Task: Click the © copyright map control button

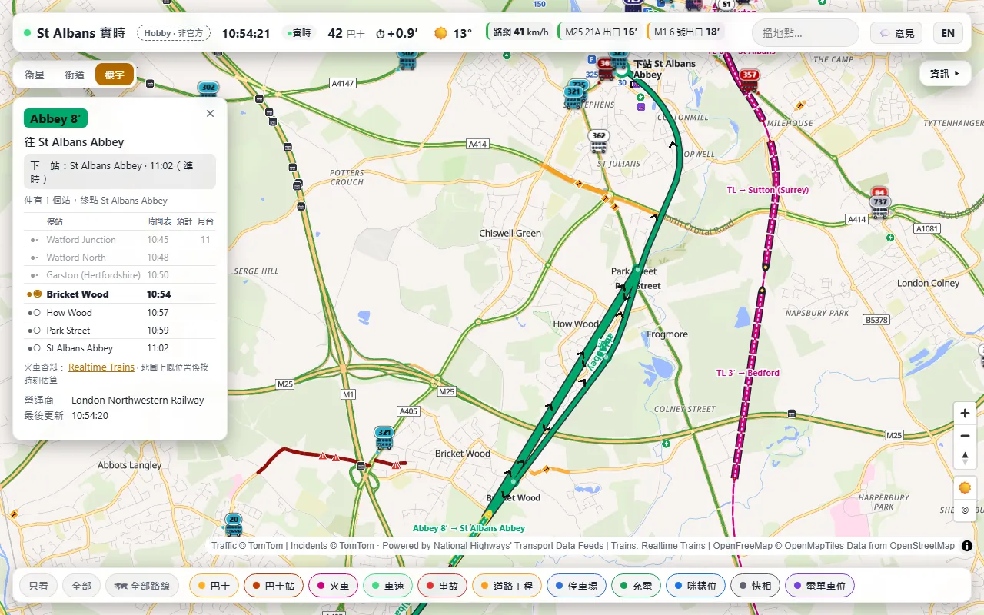Action: pos(965,510)
